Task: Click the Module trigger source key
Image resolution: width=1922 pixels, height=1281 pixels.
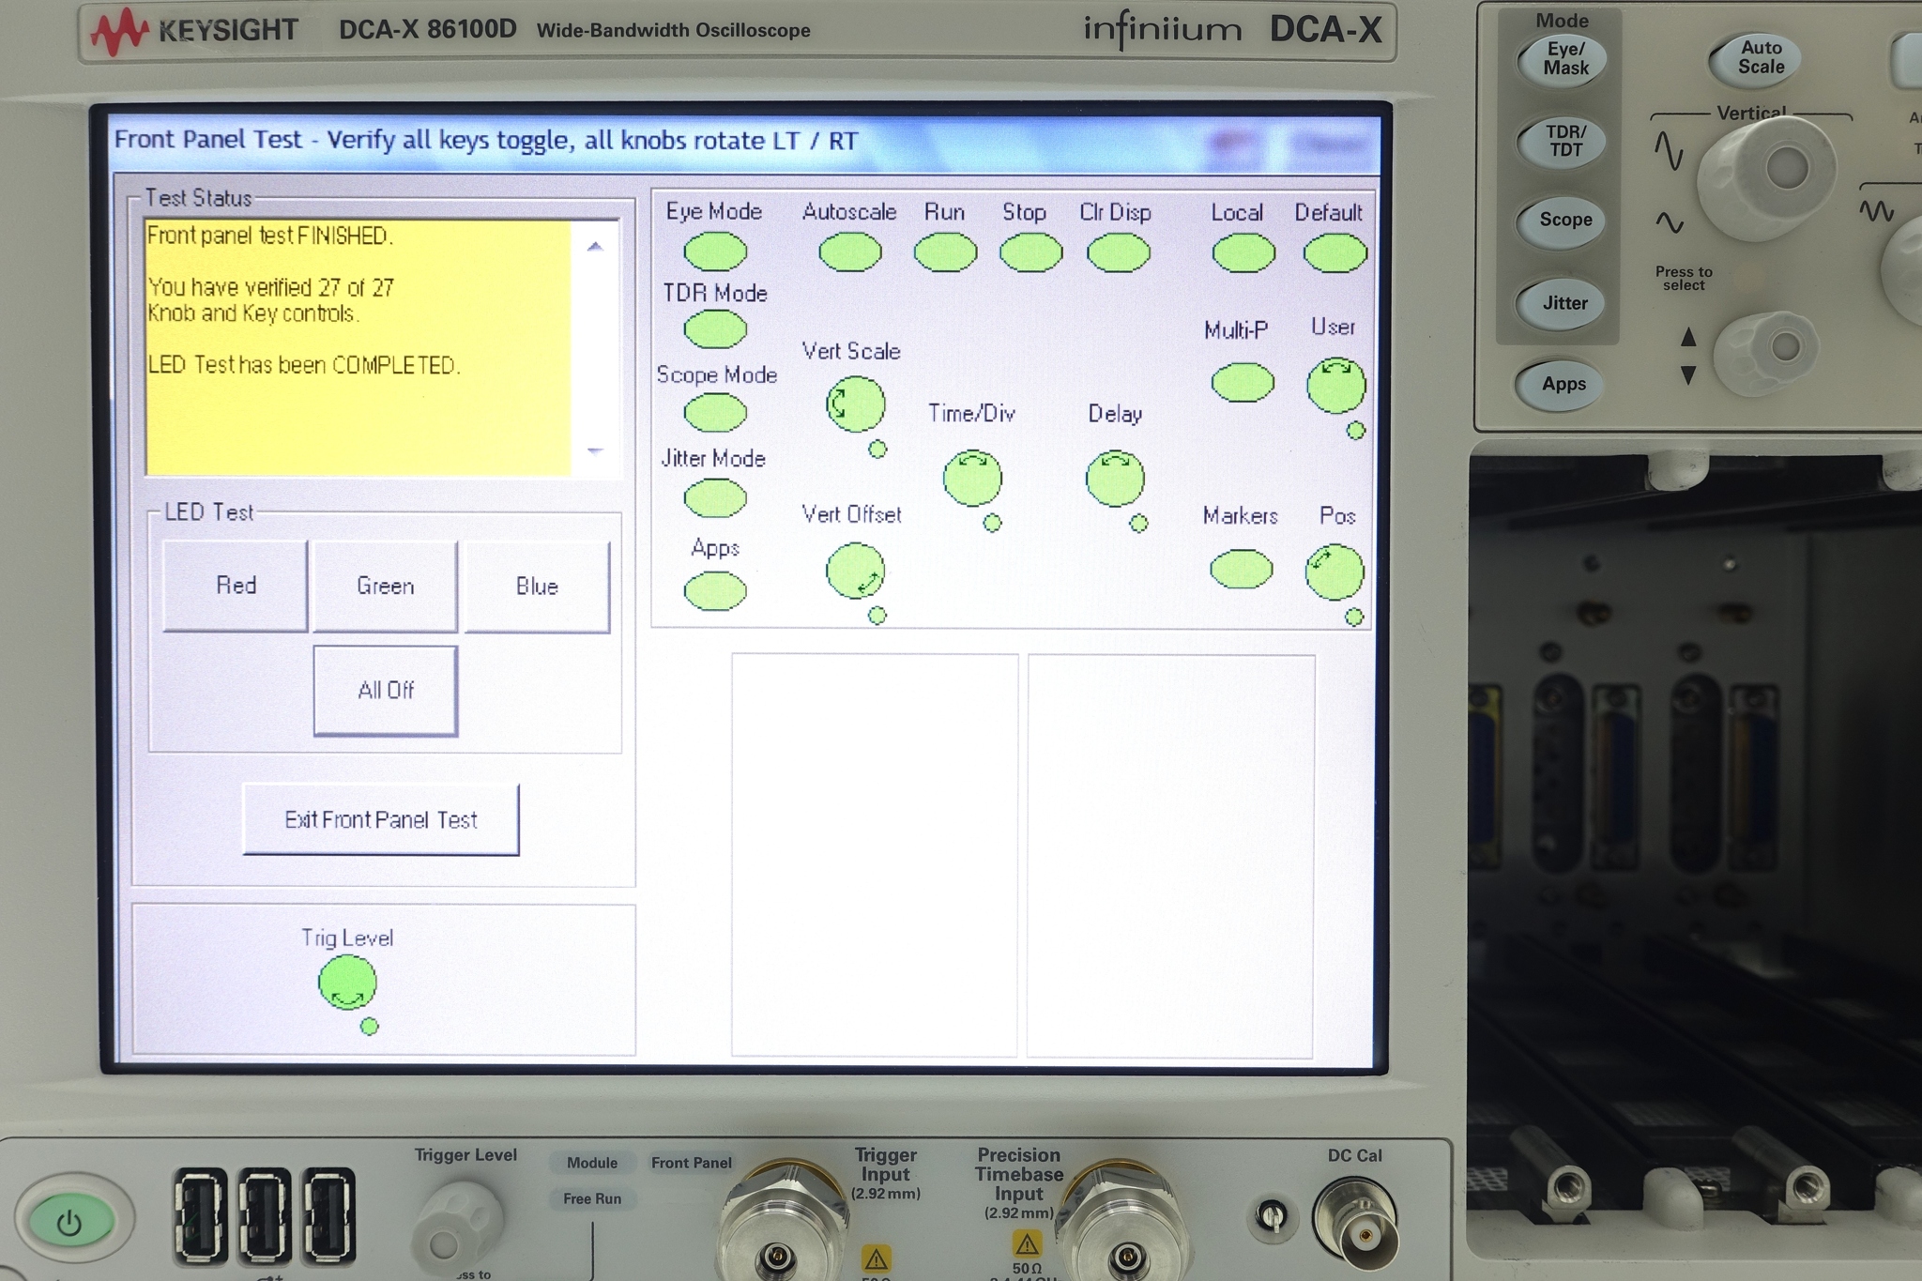Action: [592, 1163]
